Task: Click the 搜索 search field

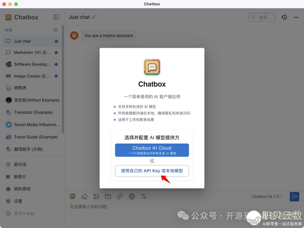Action: pyautogui.click(x=262, y=17)
